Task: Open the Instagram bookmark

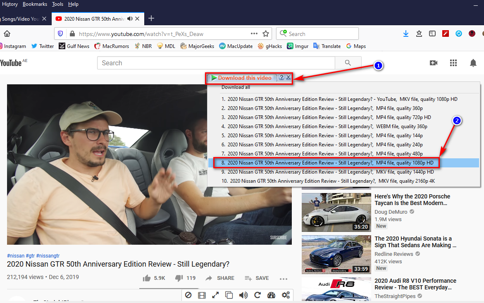Action: (x=13, y=46)
